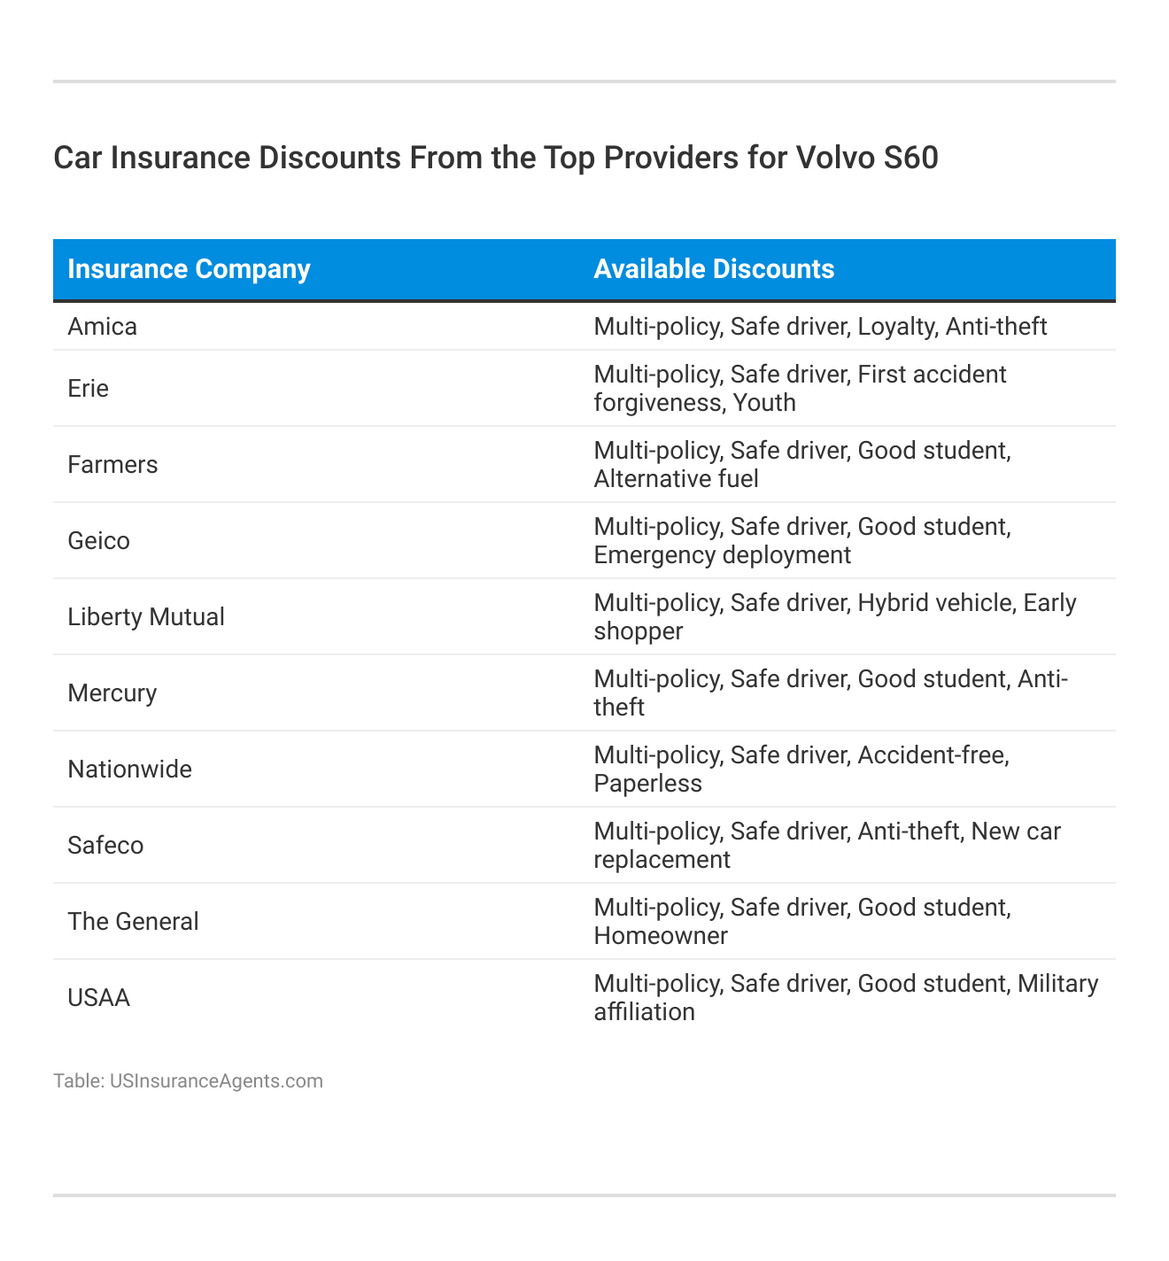
Task: Click the Mercury company name
Action: point(112,693)
